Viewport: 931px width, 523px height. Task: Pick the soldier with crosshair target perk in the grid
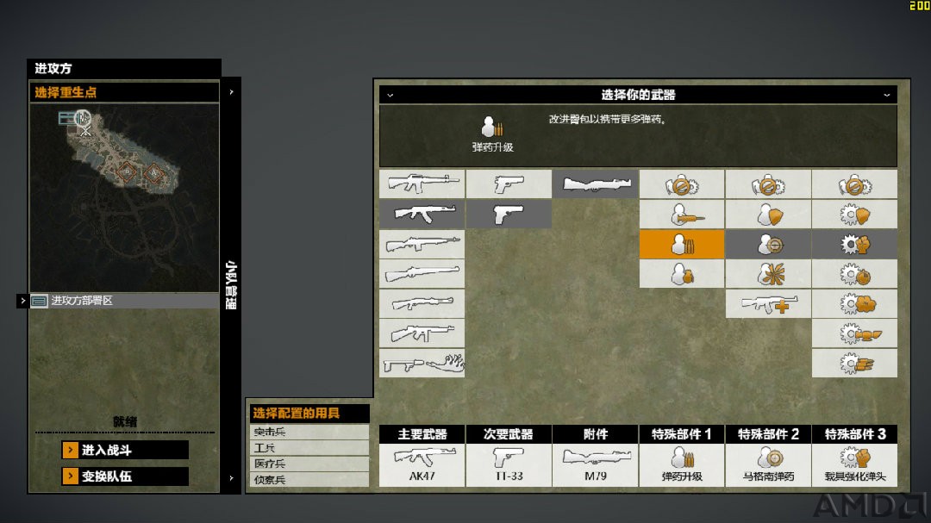click(x=768, y=244)
